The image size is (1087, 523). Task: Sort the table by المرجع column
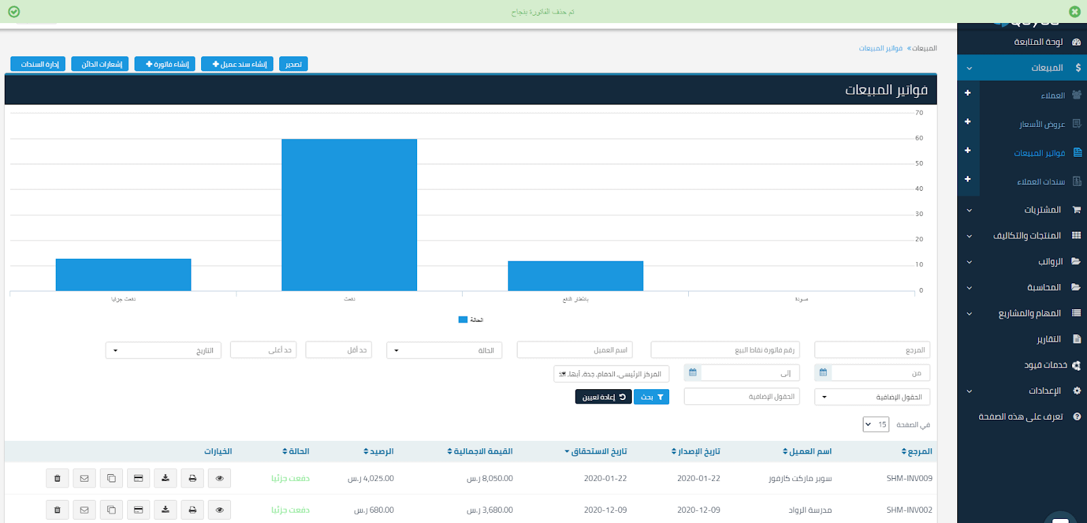point(917,452)
